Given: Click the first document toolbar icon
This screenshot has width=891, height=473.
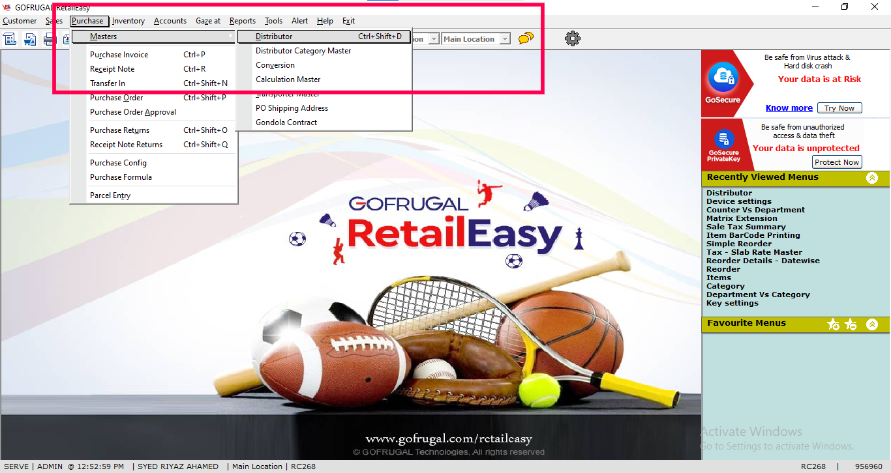Looking at the screenshot, I should point(10,39).
